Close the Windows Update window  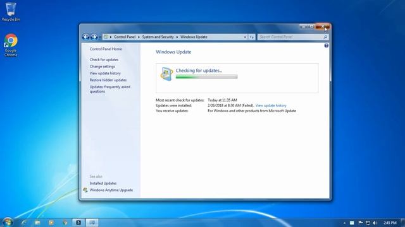click(322, 26)
